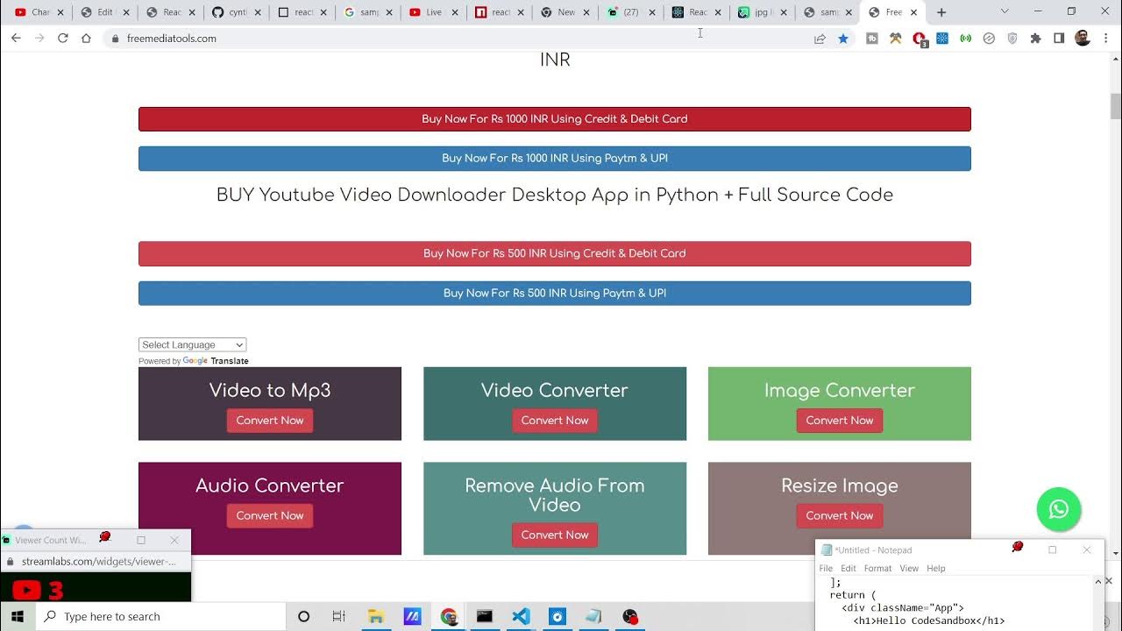Click the share page icon in address bar
Viewport: 1122px width, 631px height.
(820, 39)
